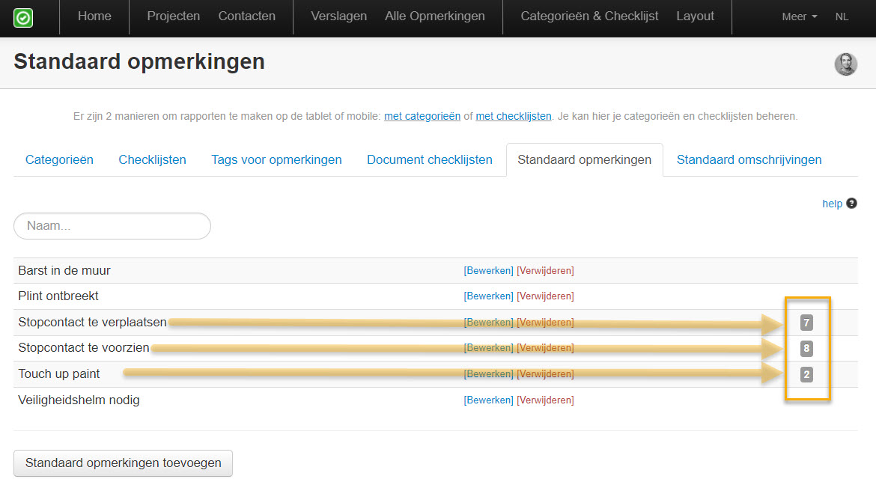This screenshot has height=491, width=876.
Task: Edit 'Veiligheidshelm nodig' via Bewerken
Action: point(488,400)
